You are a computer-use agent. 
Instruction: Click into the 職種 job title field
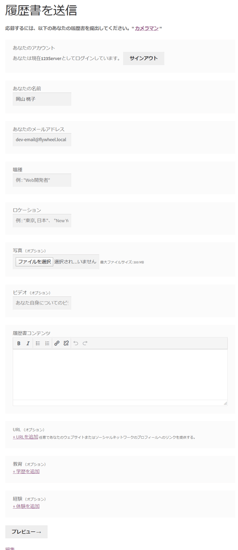point(42,180)
